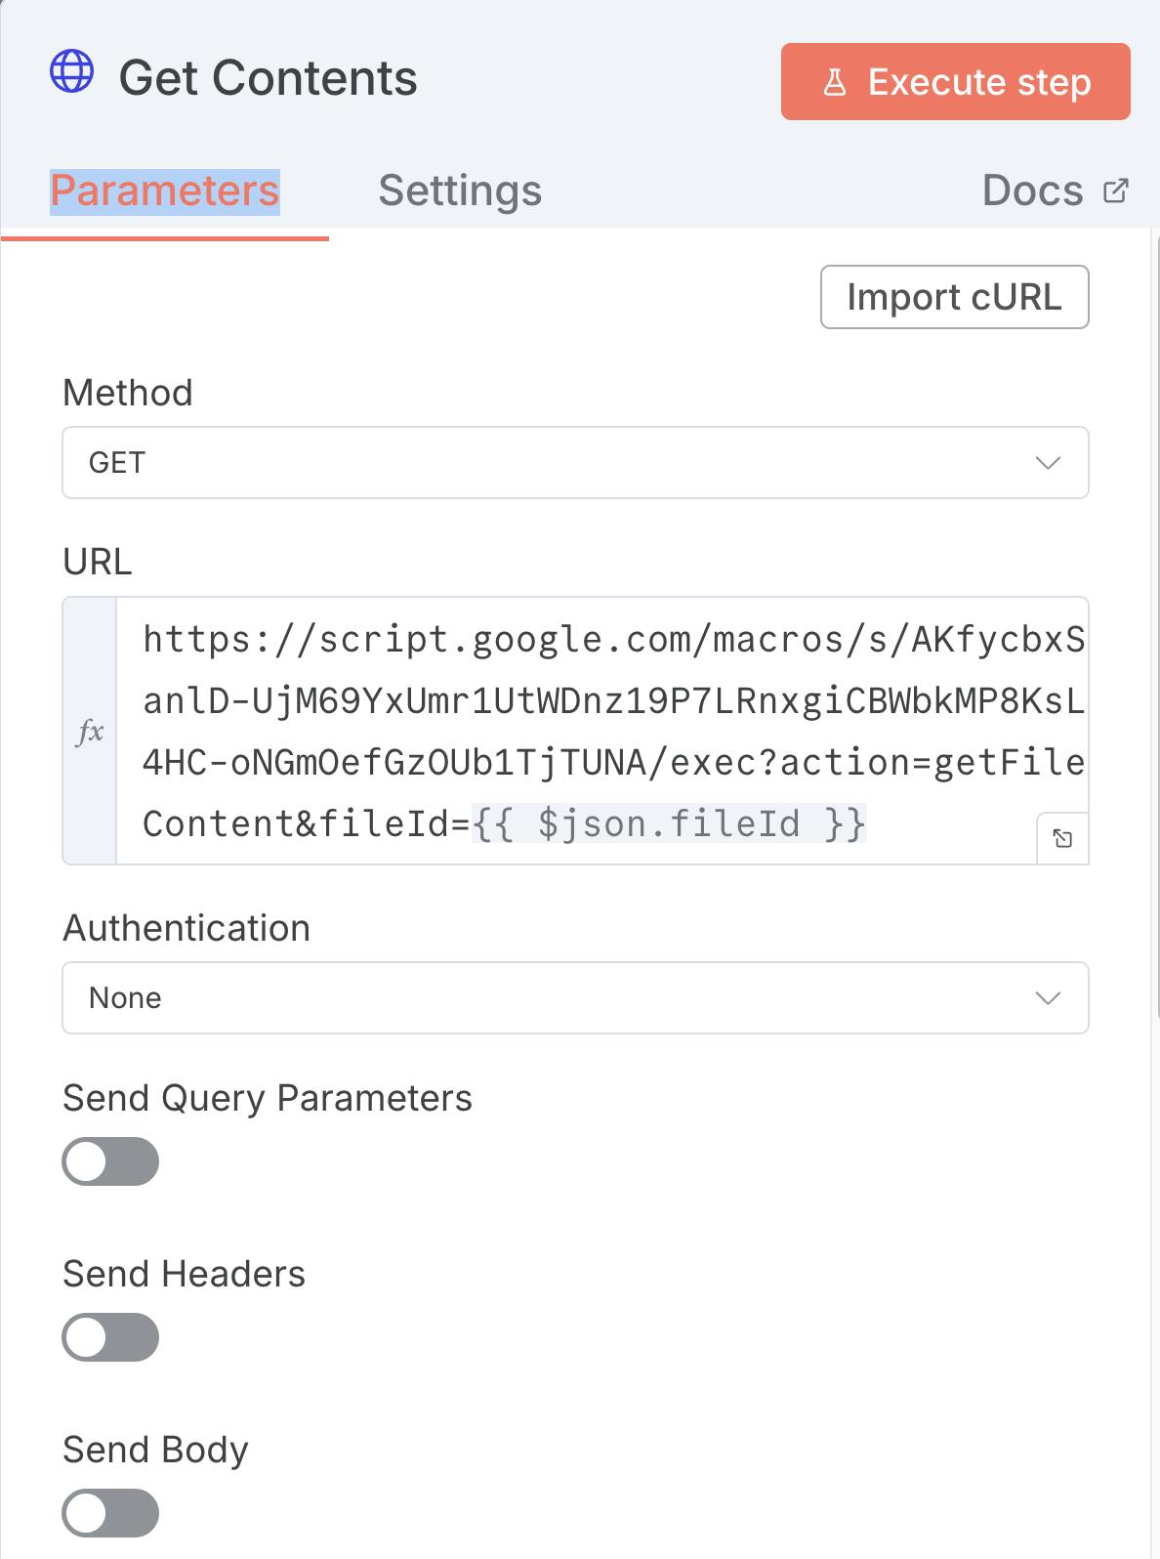Click the Method dropdown chevron arrow
The height and width of the screenshot is (1559, 1160).
pyautogui.click(x=1048, y=463)
